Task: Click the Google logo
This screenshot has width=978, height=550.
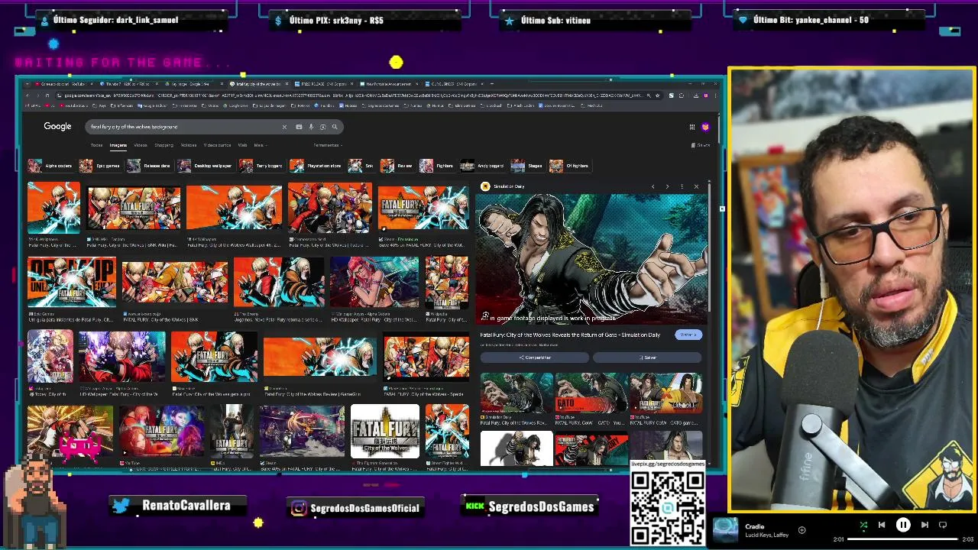Action: pos(57,127)
